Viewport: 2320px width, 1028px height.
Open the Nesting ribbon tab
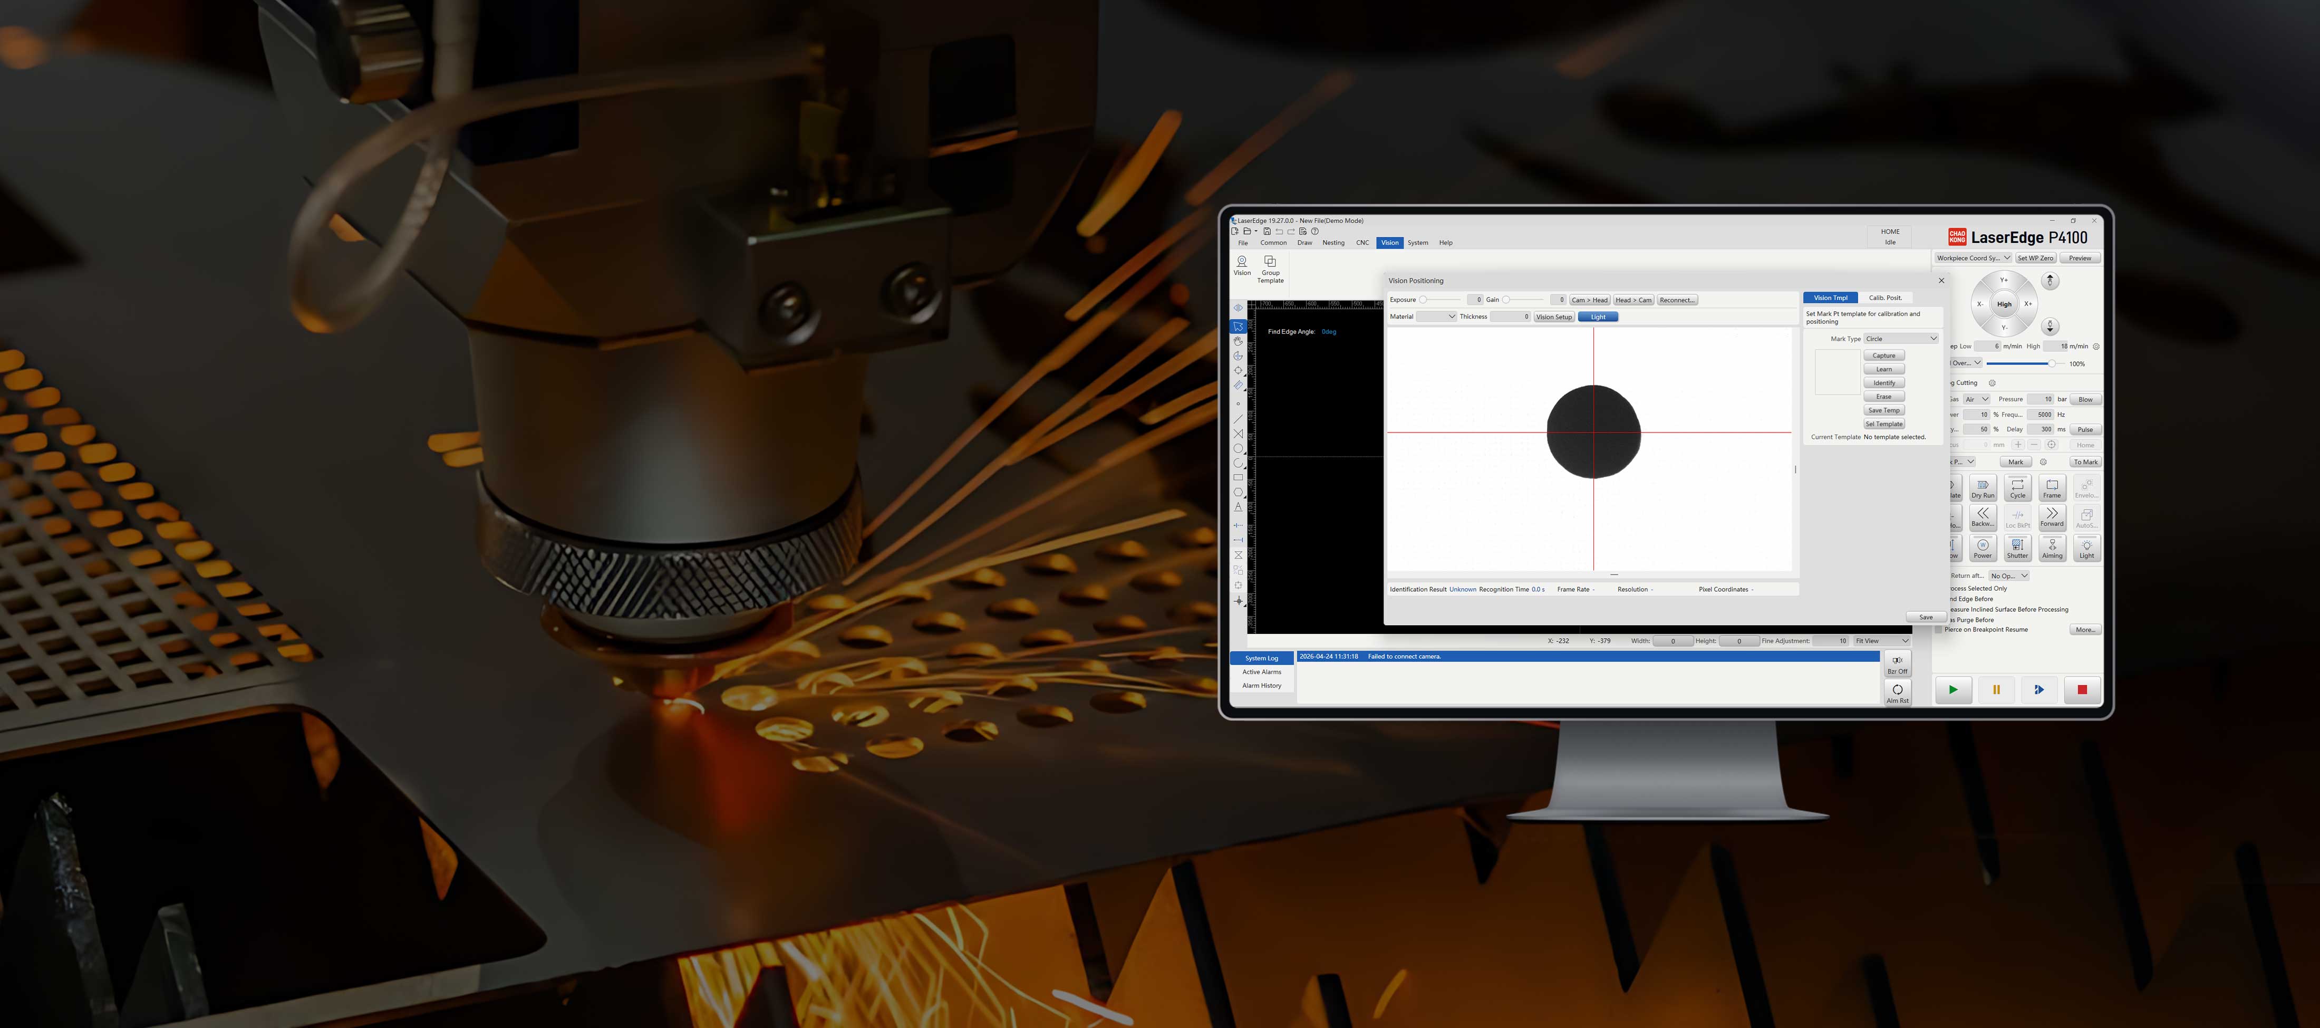[x=1333, y=243]
